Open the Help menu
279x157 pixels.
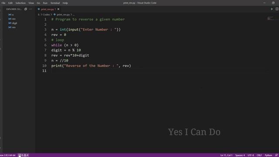[65, 3]
